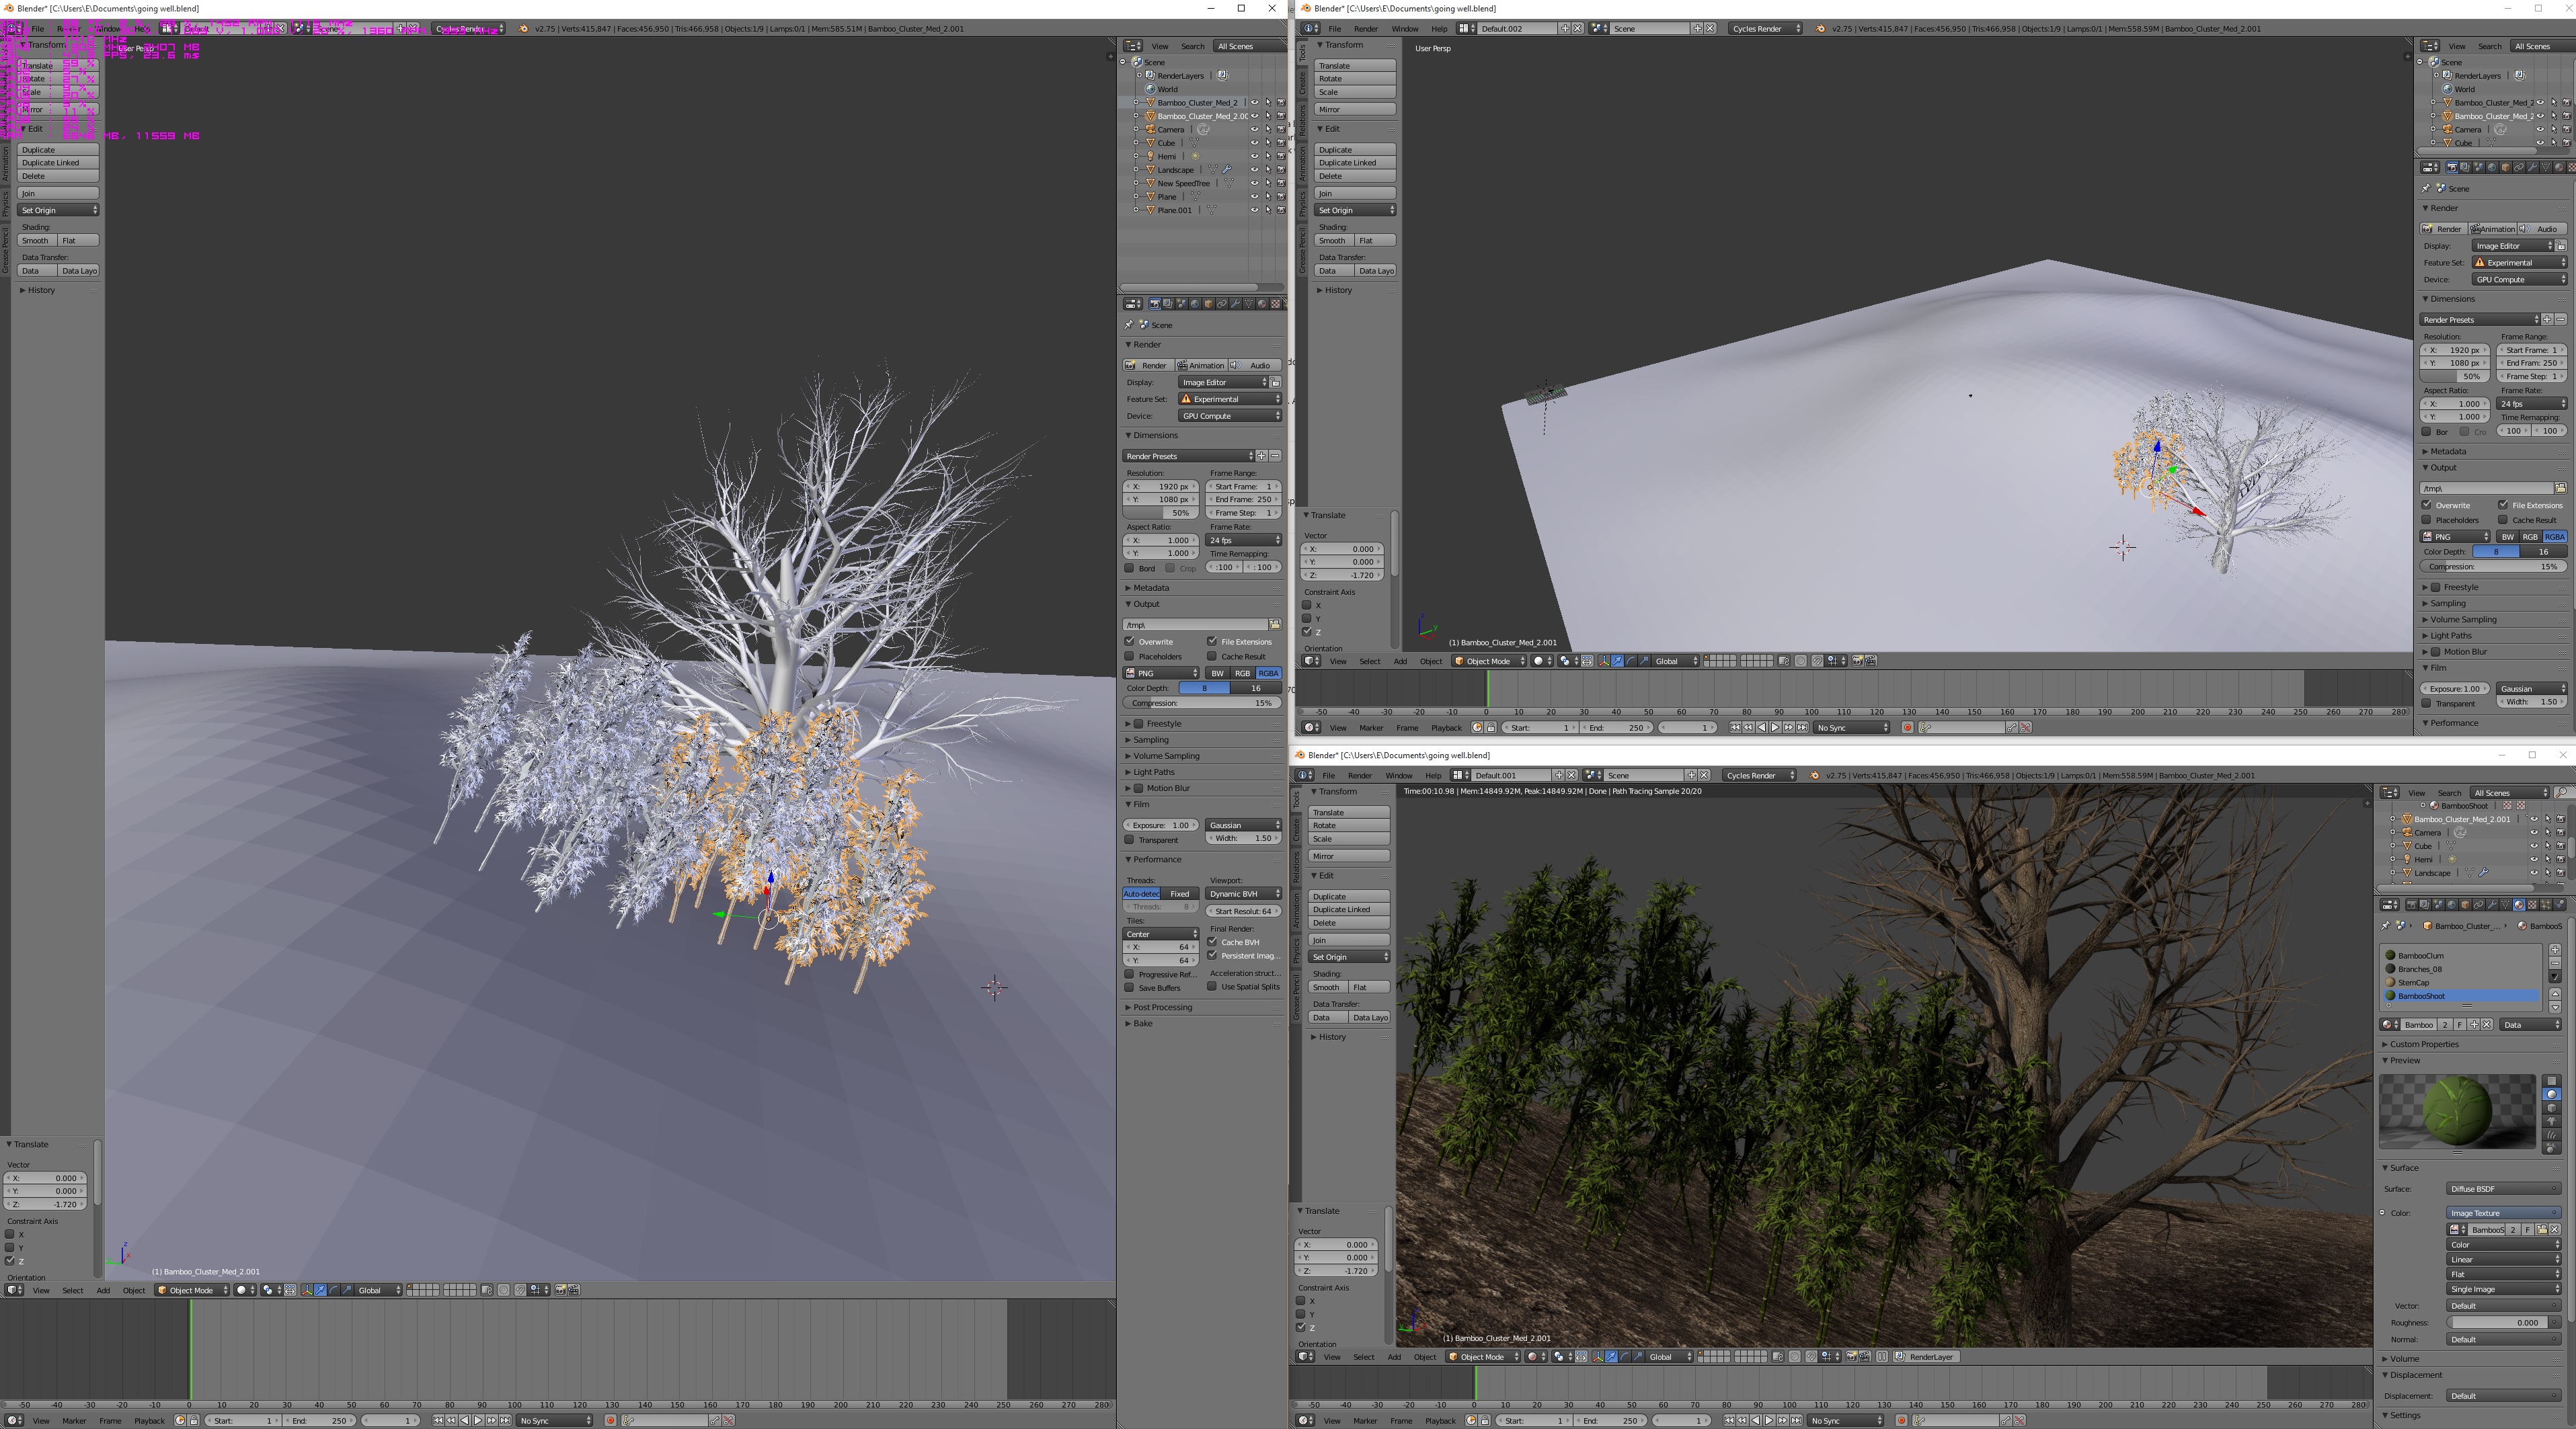Click the pin icon beside the Bamboo_Cluster breadcrumb
Image resolution: width=2576 pixels, height=1429 pixels.
pos(2386,926)
